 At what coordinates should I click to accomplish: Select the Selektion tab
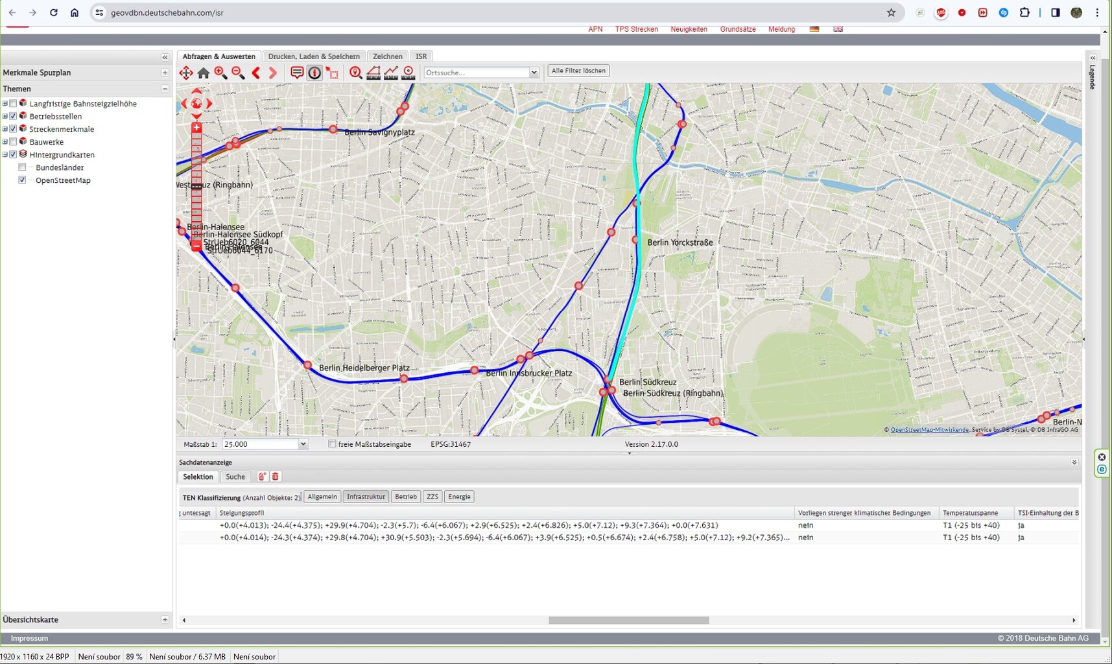[x=198, y=477]
